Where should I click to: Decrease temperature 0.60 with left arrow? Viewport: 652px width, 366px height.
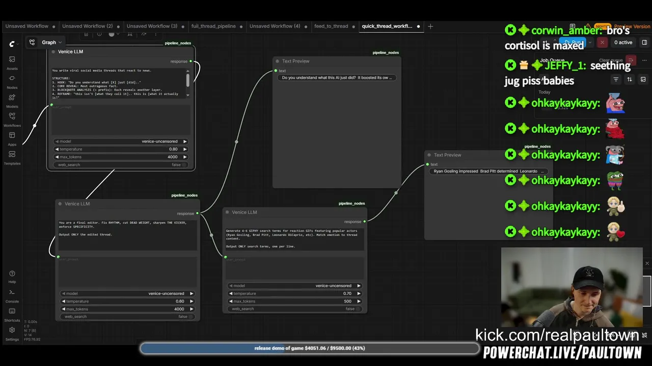pos(64,301)
